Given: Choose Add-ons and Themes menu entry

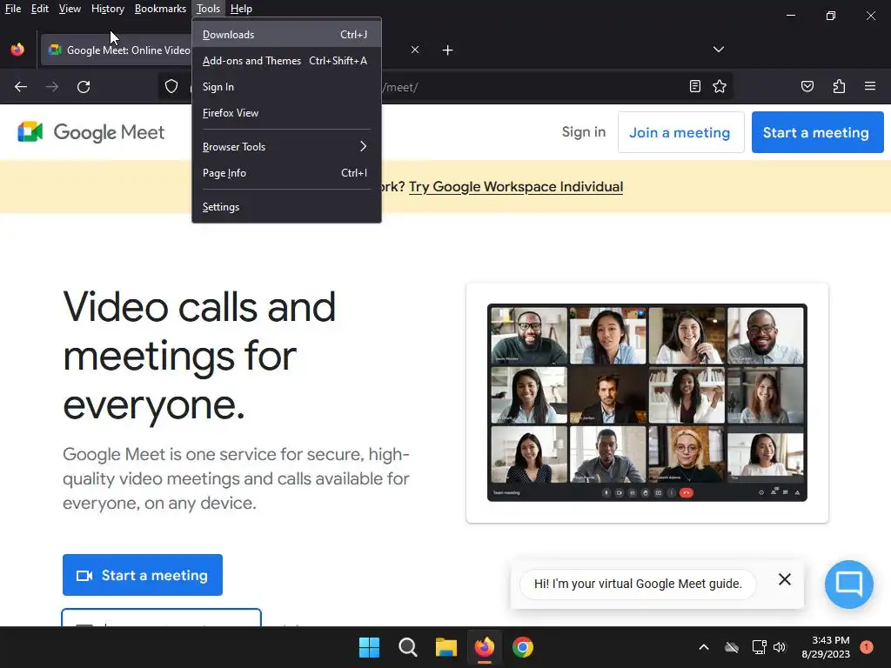Looking at the screenshot, I should [286, 61].
